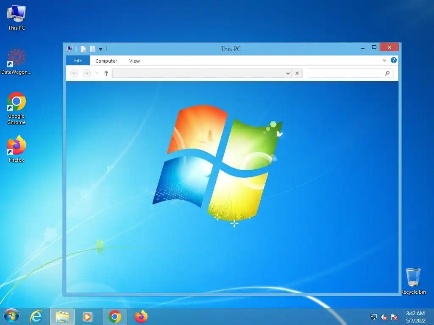
Task: Click the New folder quick access icon
Action: click(x=92, y=49)
